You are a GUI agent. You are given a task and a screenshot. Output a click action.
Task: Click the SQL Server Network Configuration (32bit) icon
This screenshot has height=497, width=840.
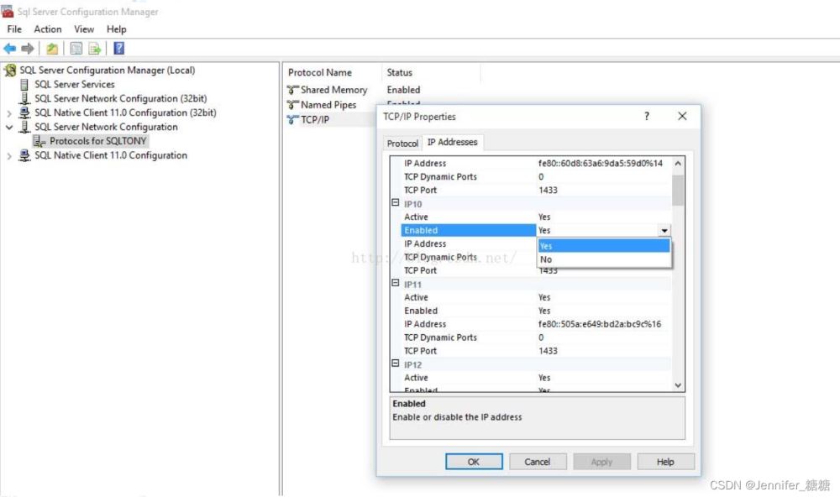point(24,98)
